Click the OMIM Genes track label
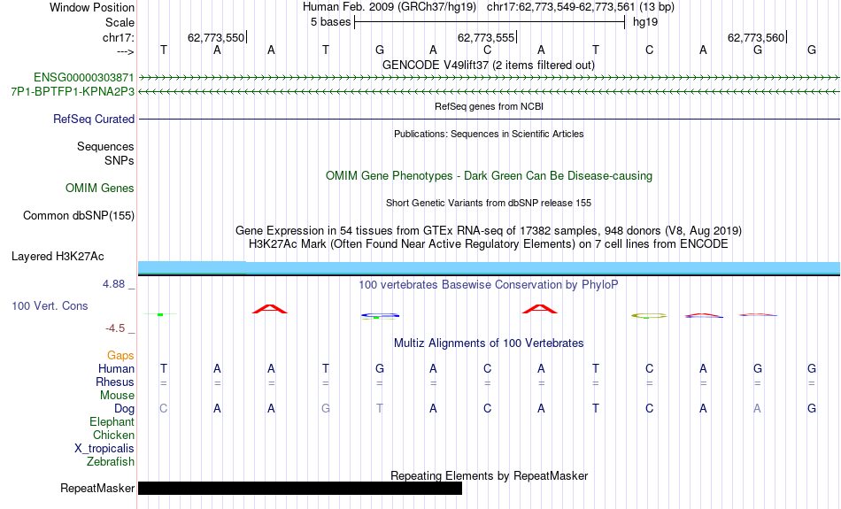 tap(100, 188)
